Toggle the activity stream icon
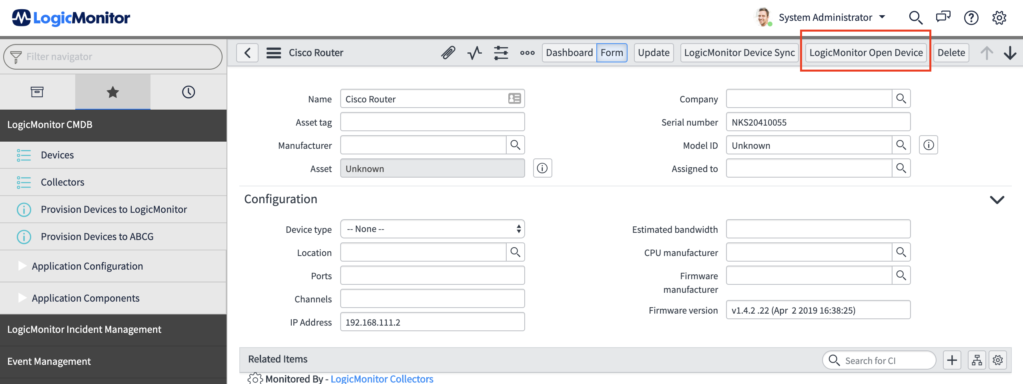 click(x=475, y=53)
